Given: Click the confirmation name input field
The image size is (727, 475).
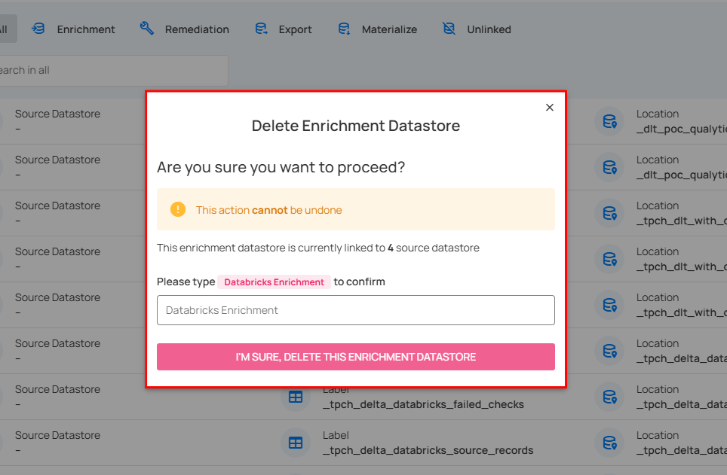Looking at the screenshot, I should pos(356,310).
